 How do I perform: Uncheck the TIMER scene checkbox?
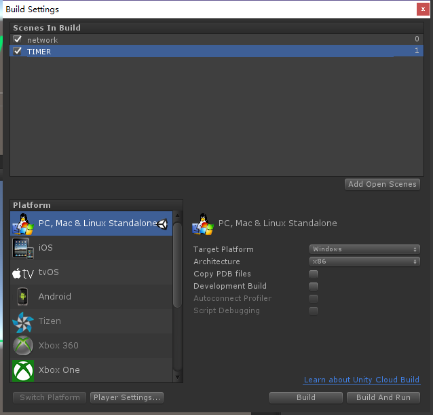18,51
